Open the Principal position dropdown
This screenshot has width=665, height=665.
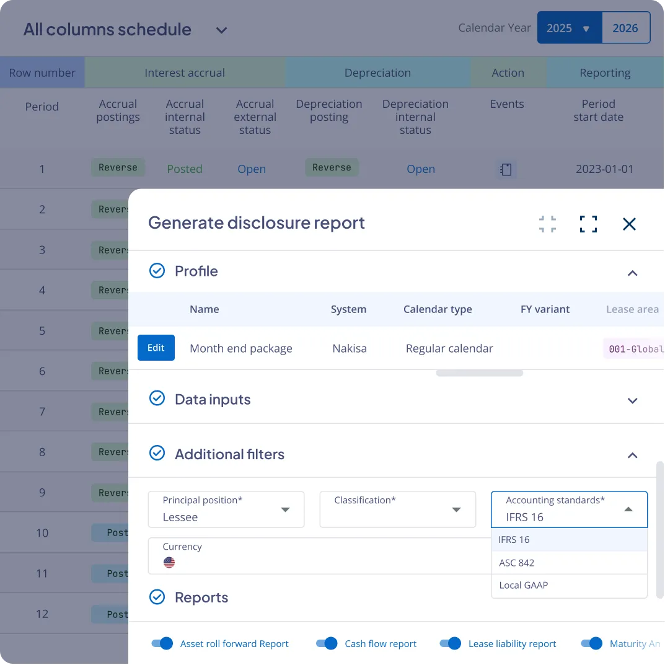pyautogui.click(x=226, y=509)
